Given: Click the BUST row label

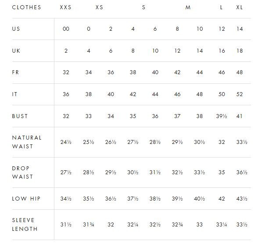Looking at the screenshot, I should tap(20, 116).
